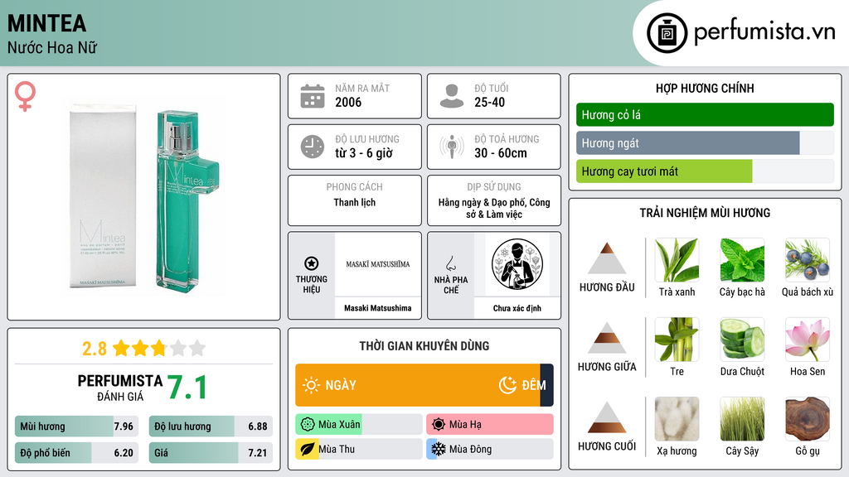
Task: Click the sun icon next to Ngày
Action: pos(311,385)
